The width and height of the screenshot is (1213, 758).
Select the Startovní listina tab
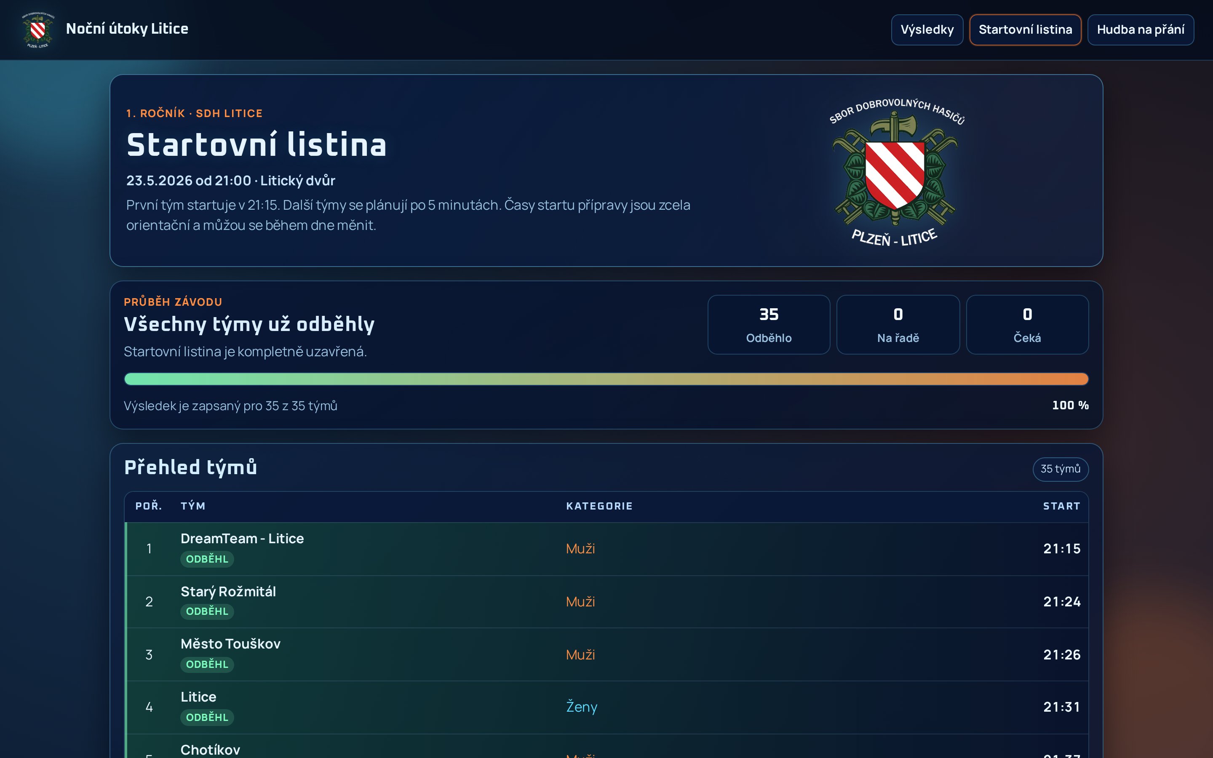(1025, 29)
